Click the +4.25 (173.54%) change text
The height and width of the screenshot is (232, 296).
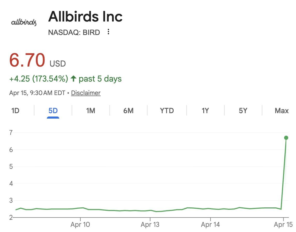tap(39, 79)
